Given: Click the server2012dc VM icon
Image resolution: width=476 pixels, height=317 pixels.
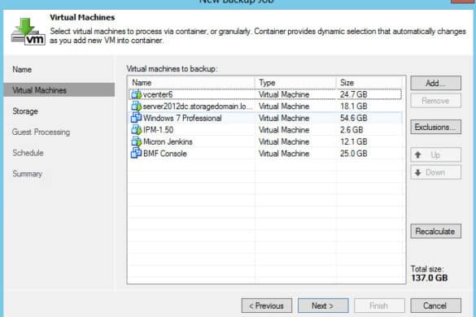Looking at the screenshot, I should (137, 106).
